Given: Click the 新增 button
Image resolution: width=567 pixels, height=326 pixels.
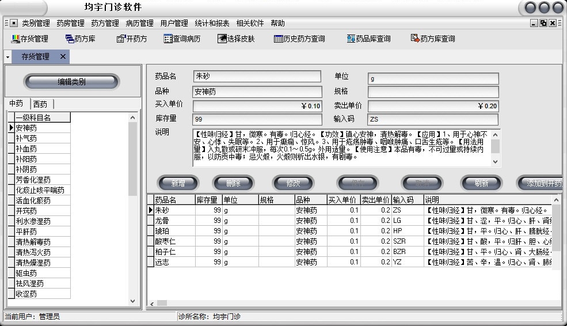Looking at the screenshot, I should [178, 183].
